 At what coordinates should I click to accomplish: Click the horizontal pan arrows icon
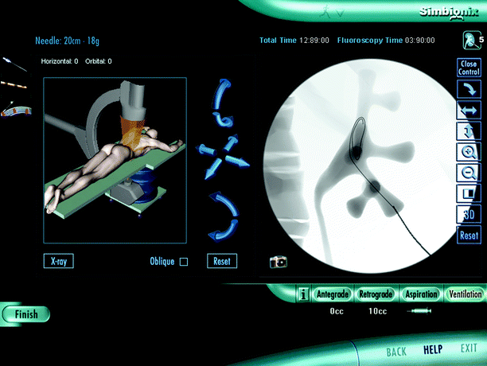click(469, 110)
